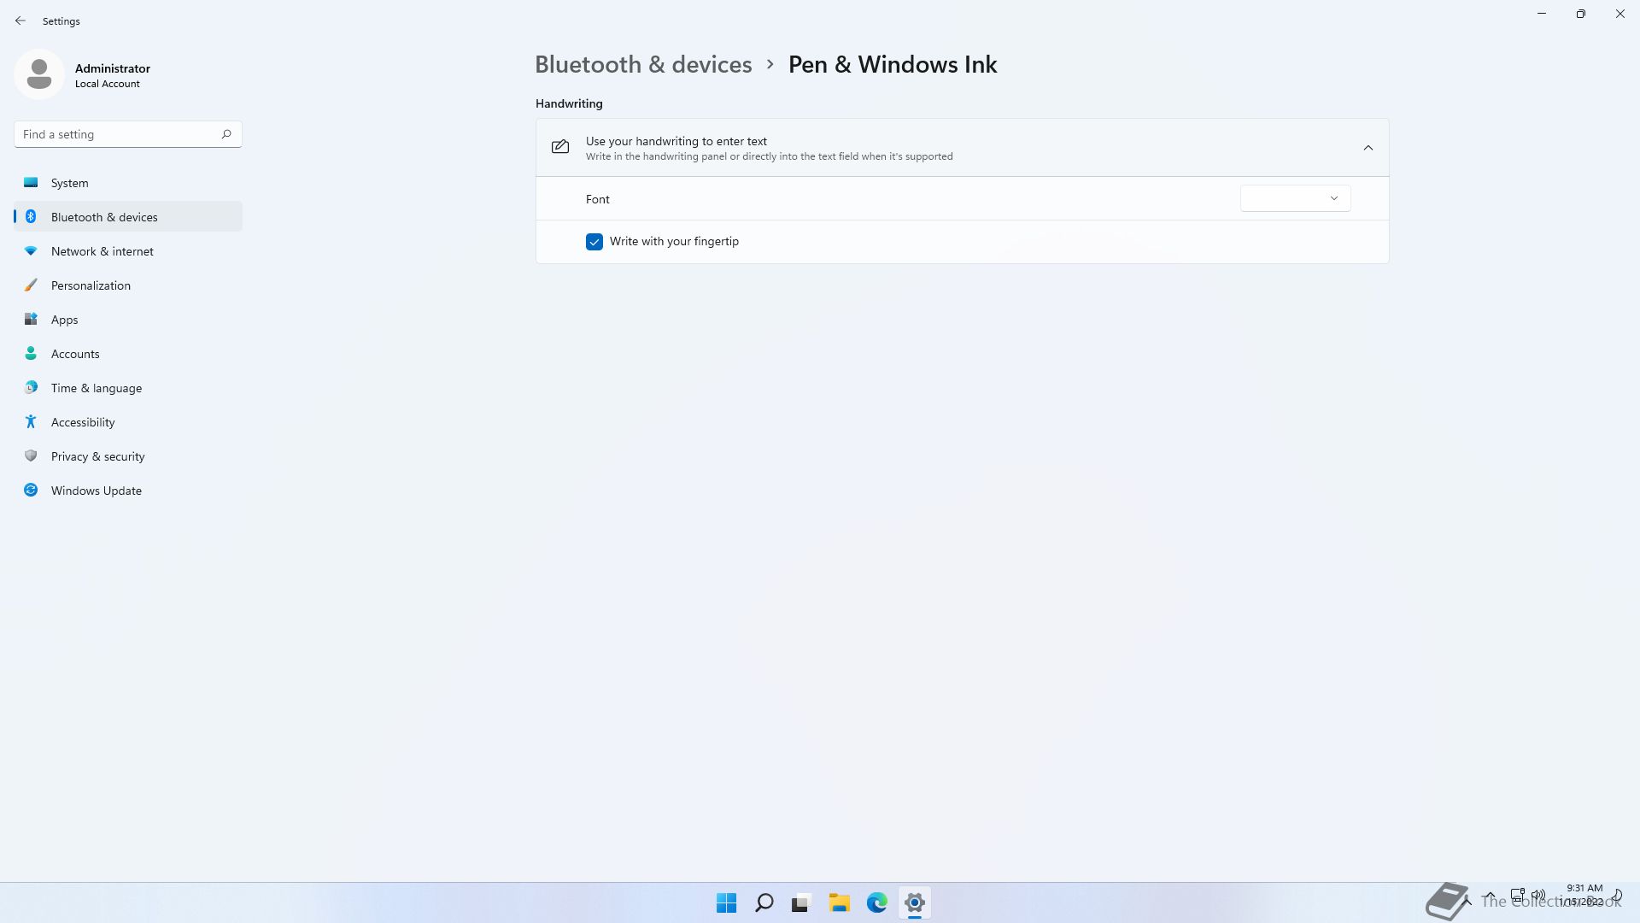The width and height of the screenshot is (1640, 923).
Task: Click the Font row label
Action: (597, 199)
